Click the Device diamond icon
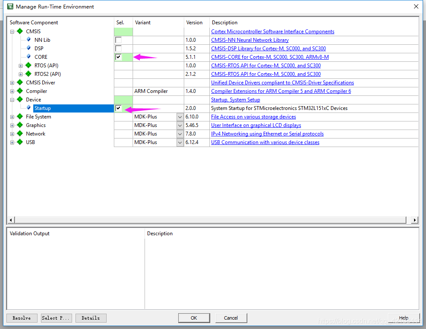Image resolution: width=426 pixels, height=329 pixels. tap(20, 99)
